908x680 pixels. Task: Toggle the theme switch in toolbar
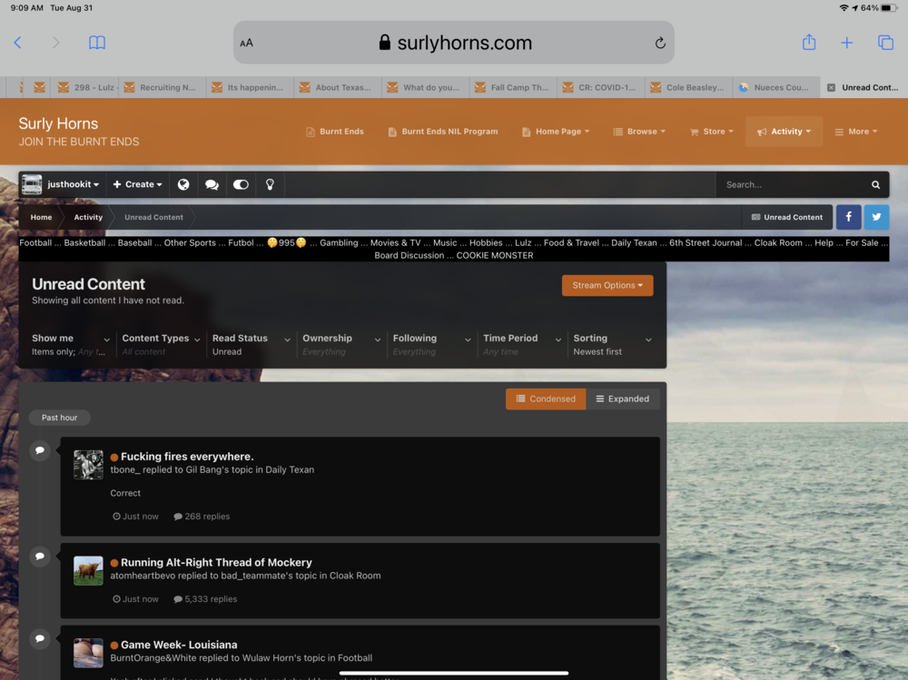coord(241,184)
